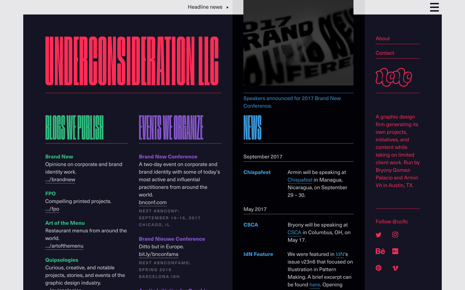Image resolution: width=465 pixels, height=290 pixels.
Task: Click the Headline news label
Action: click(x=205, y=7)
